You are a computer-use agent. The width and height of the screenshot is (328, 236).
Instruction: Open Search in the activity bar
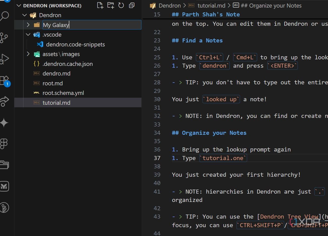click(4, 16)
